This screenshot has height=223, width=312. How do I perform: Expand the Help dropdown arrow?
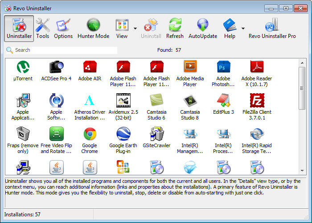click(x=243, y=28)
